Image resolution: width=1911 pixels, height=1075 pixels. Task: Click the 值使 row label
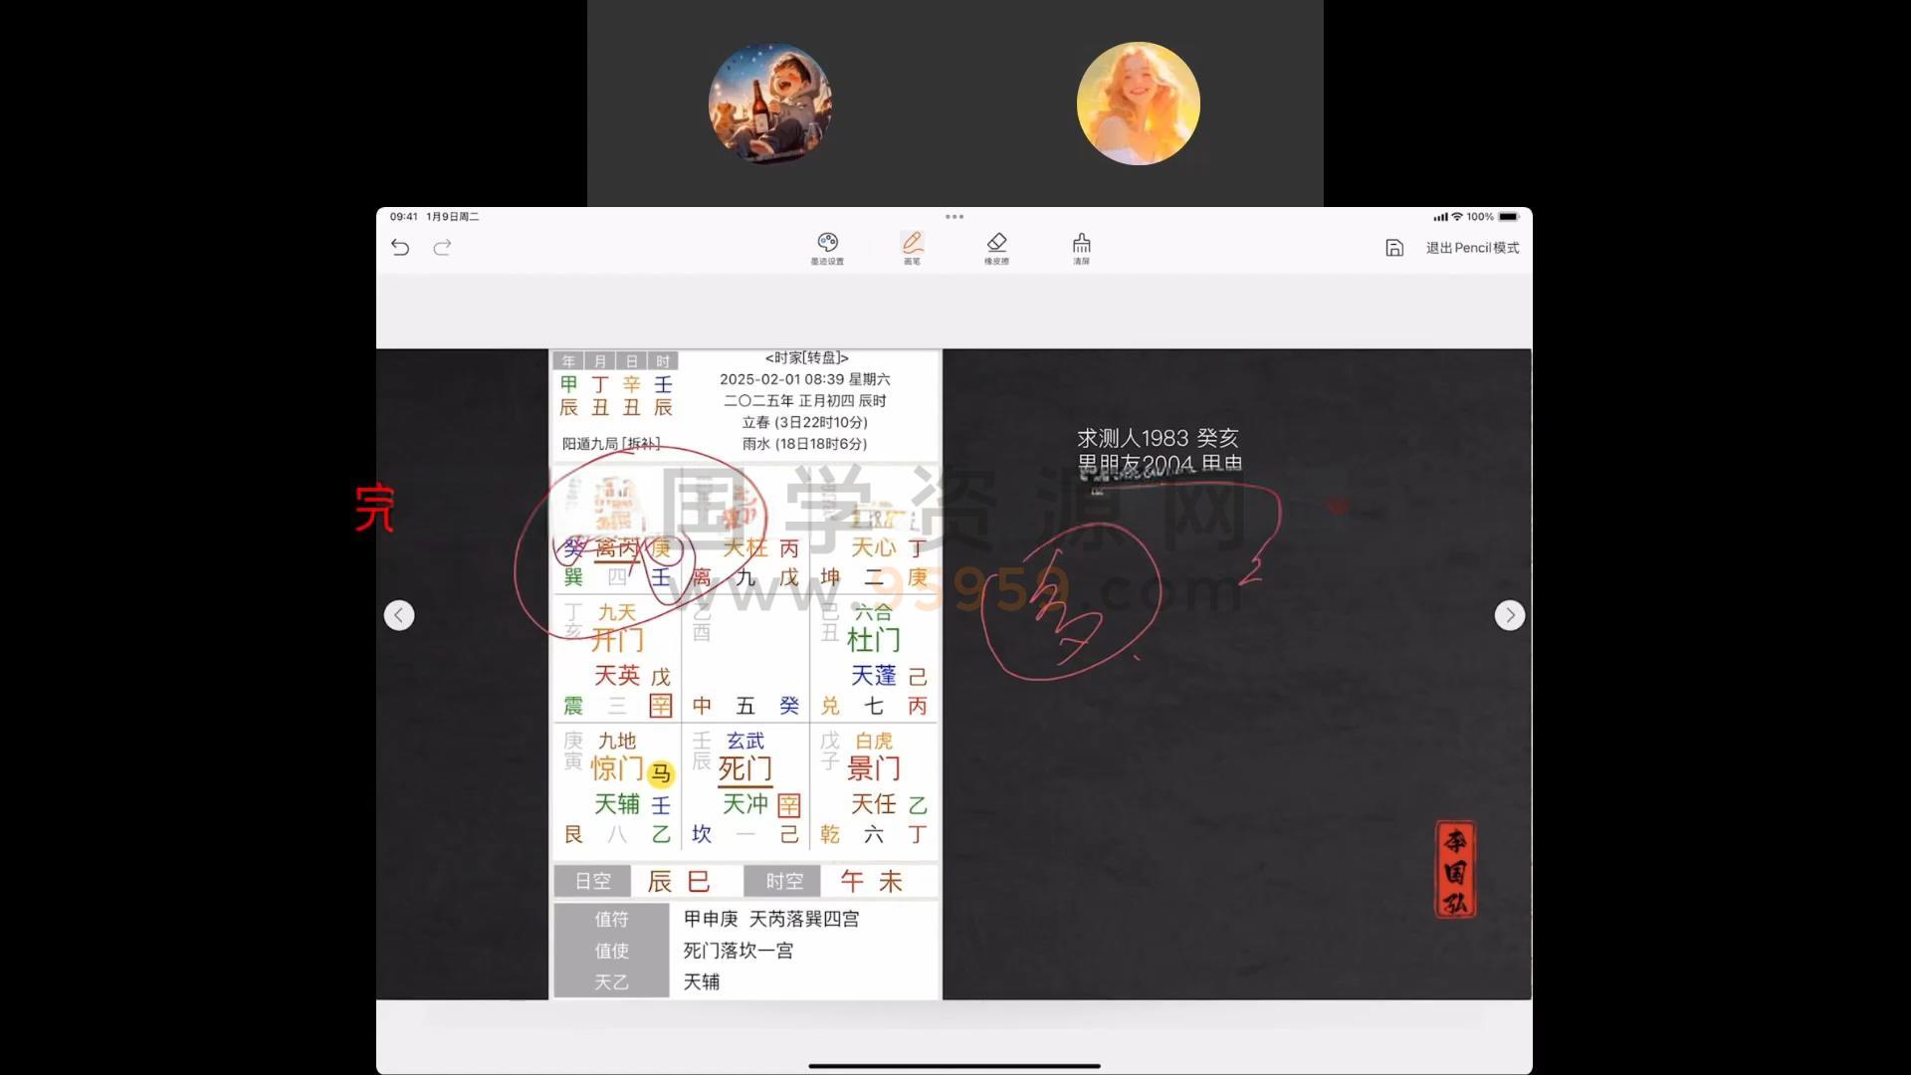pos(611,951)
